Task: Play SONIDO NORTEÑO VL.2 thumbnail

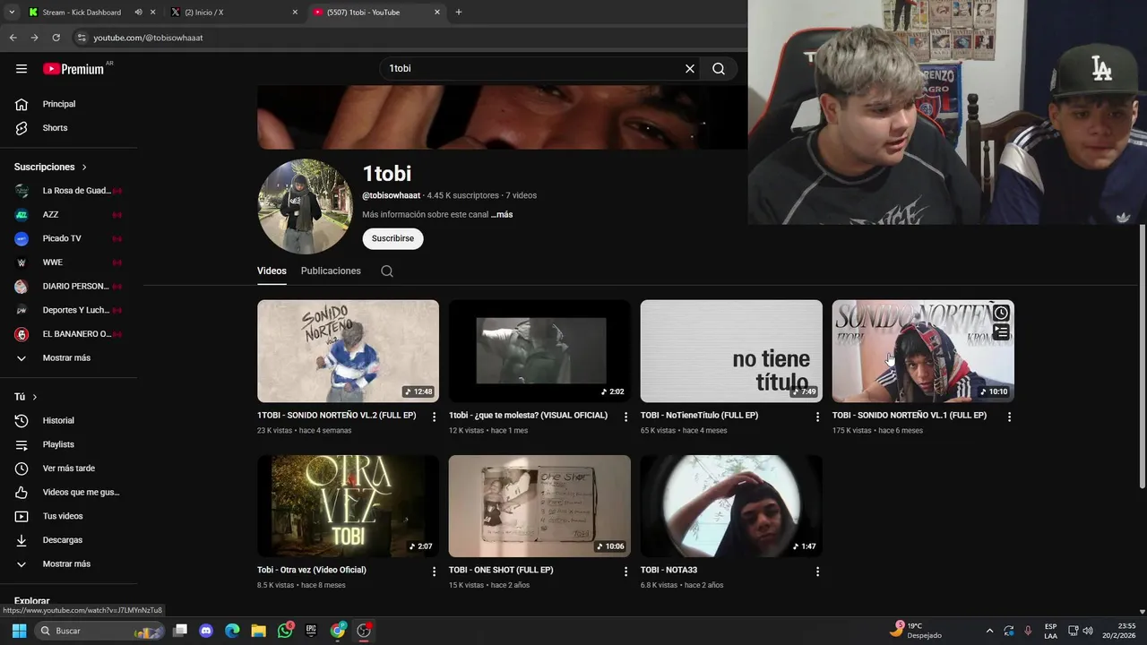Action: tap(348, 351)
